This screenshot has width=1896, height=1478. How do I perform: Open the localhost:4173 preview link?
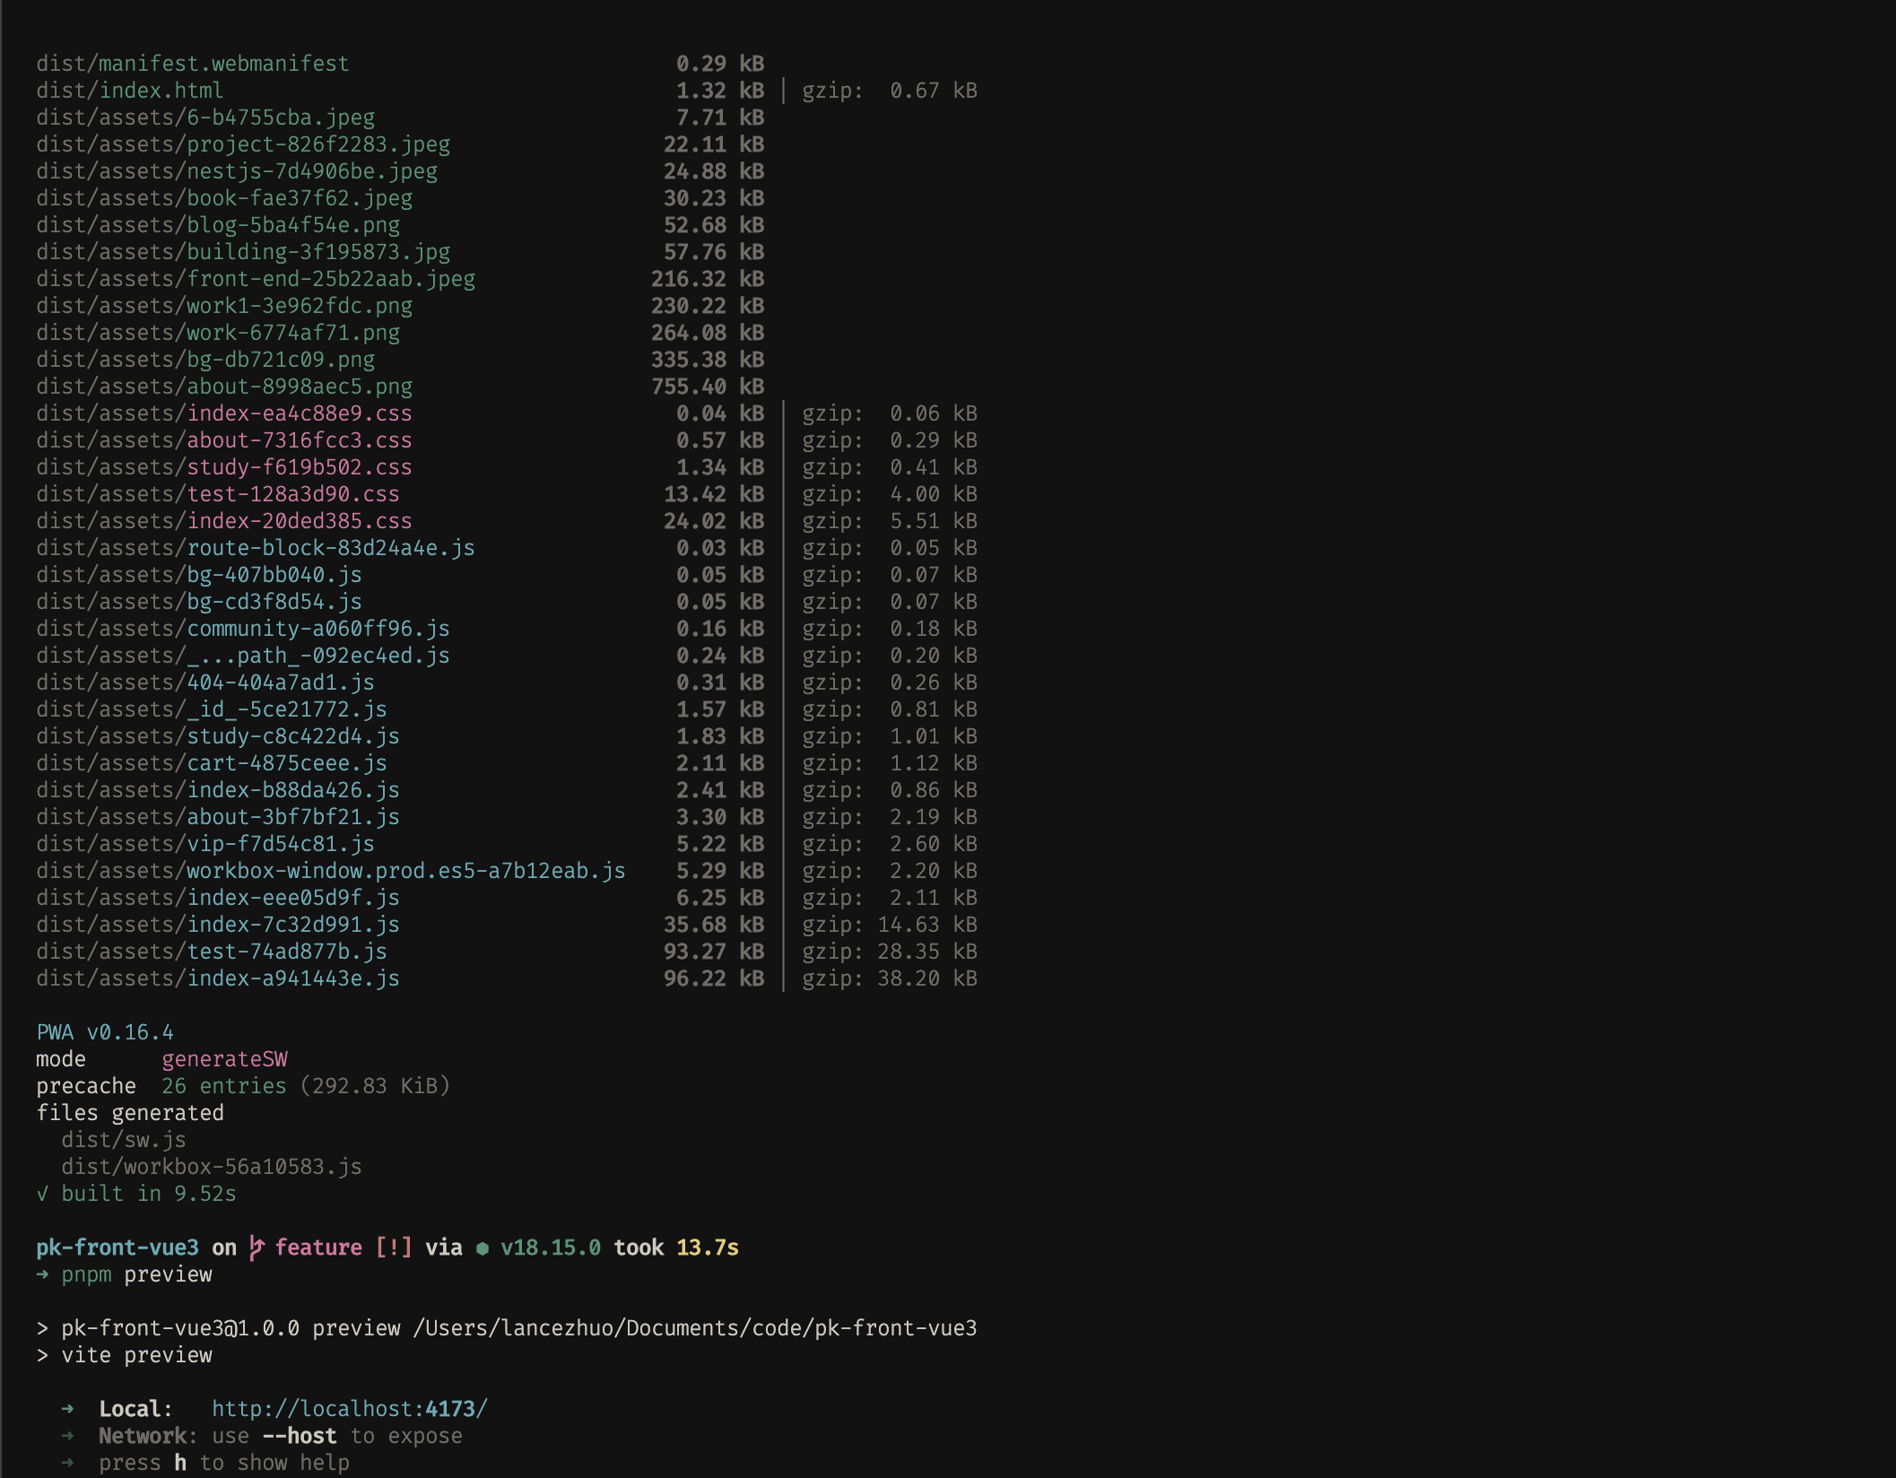349,1409
